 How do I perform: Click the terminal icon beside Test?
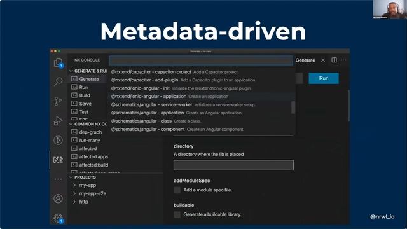coord(74,112)
